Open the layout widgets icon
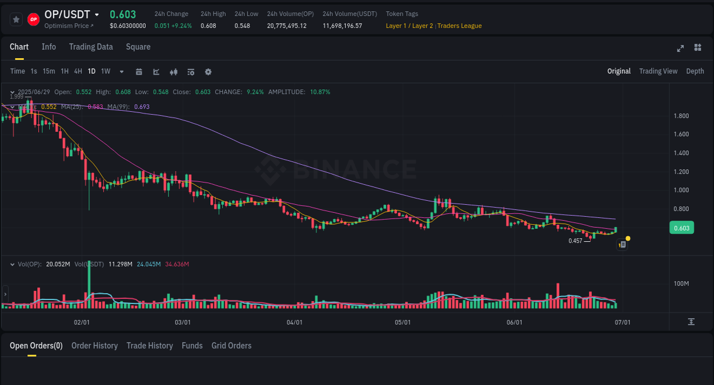714x385 pixels. tap(697, 48)
